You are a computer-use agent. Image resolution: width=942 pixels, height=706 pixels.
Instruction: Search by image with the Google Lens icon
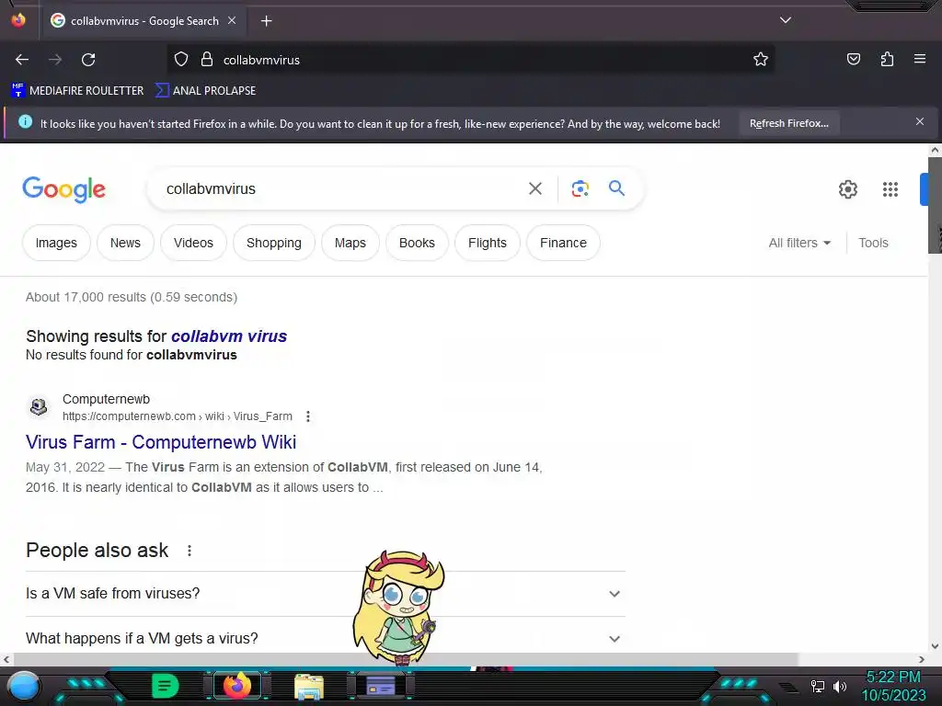580,188
